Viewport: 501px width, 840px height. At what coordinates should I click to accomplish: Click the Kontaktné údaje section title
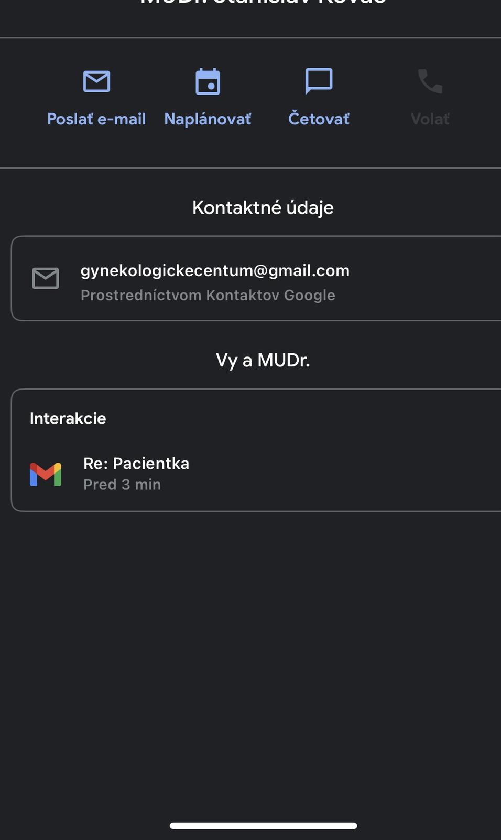263,207
